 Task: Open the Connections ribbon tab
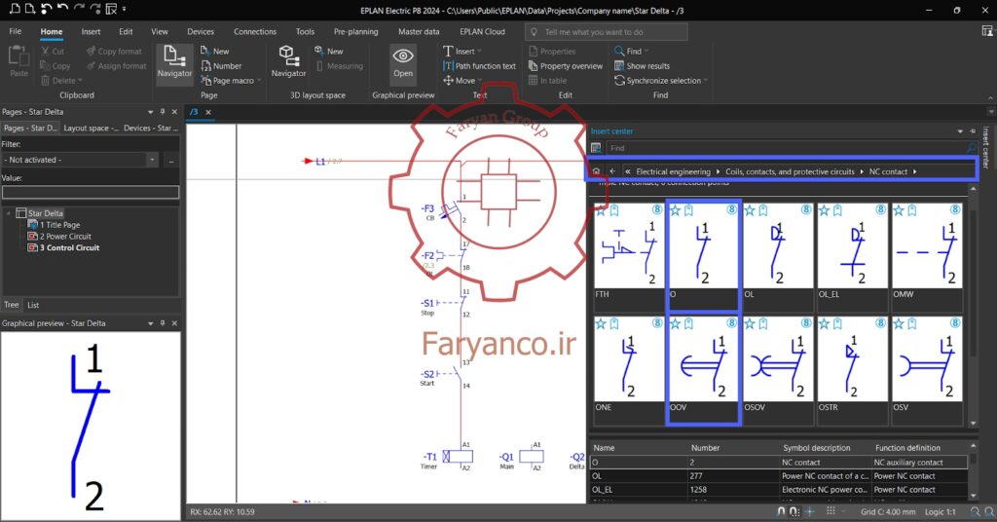pyautogui.click(x=255, y=31)
